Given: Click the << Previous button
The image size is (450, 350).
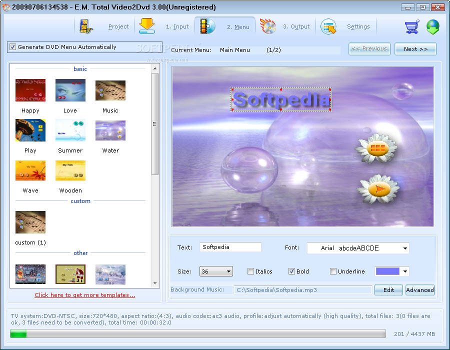Looking at the screenshot, I should (x=369, y=49).
